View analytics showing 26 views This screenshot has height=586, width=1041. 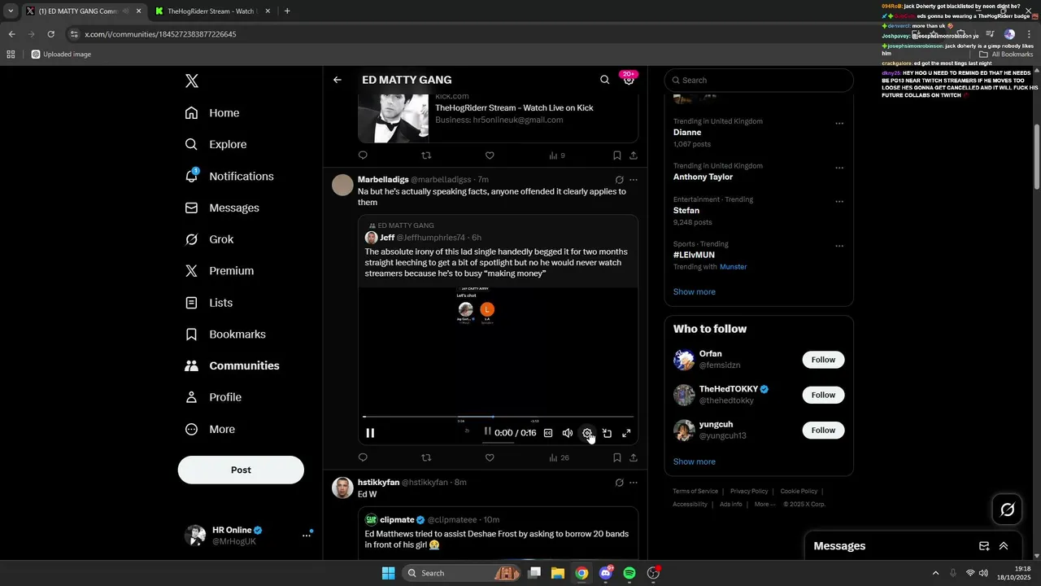click(559, 457)
